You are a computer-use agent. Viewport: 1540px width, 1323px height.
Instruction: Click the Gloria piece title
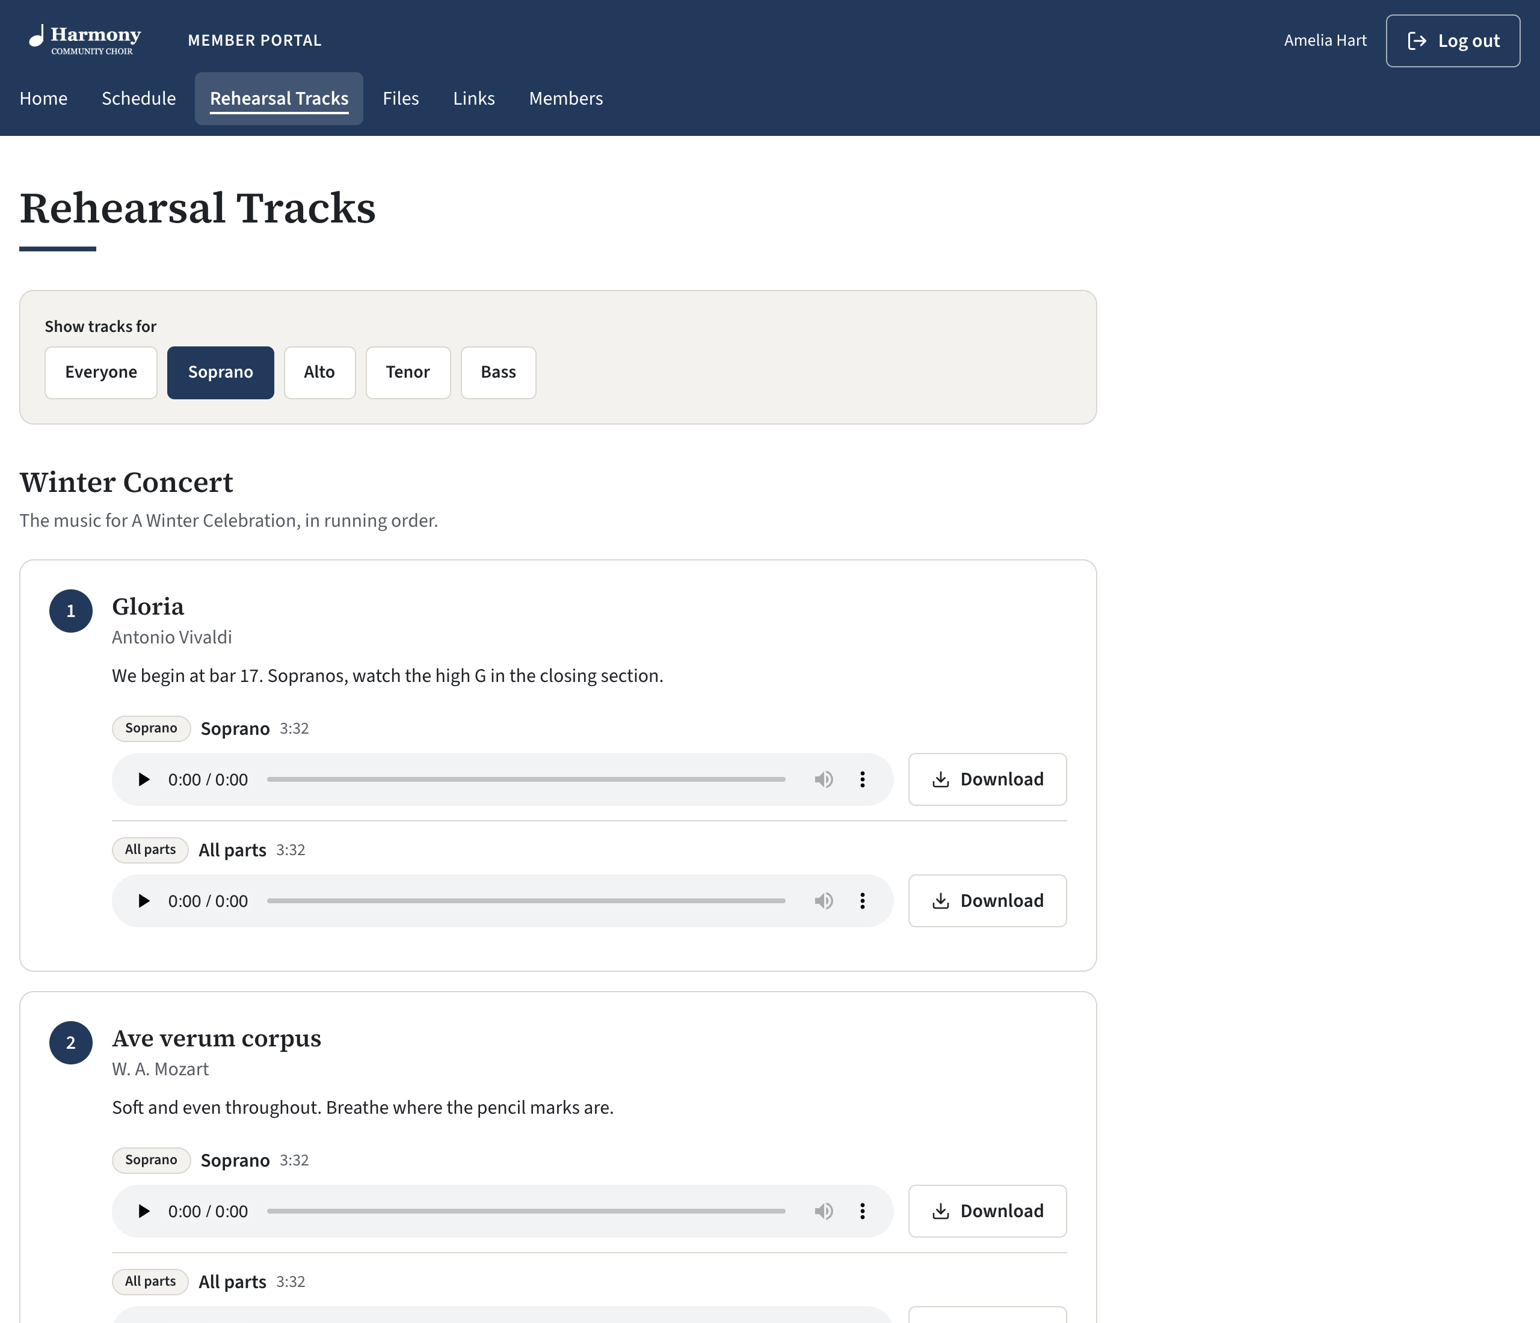click(148, 606)
